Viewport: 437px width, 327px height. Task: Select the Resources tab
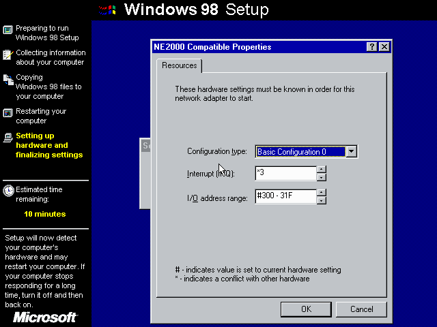click(179, 65)
